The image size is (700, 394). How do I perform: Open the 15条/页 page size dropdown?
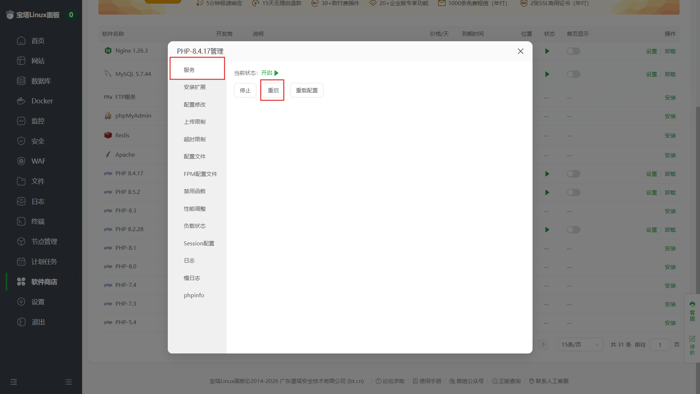coord(580,344)
